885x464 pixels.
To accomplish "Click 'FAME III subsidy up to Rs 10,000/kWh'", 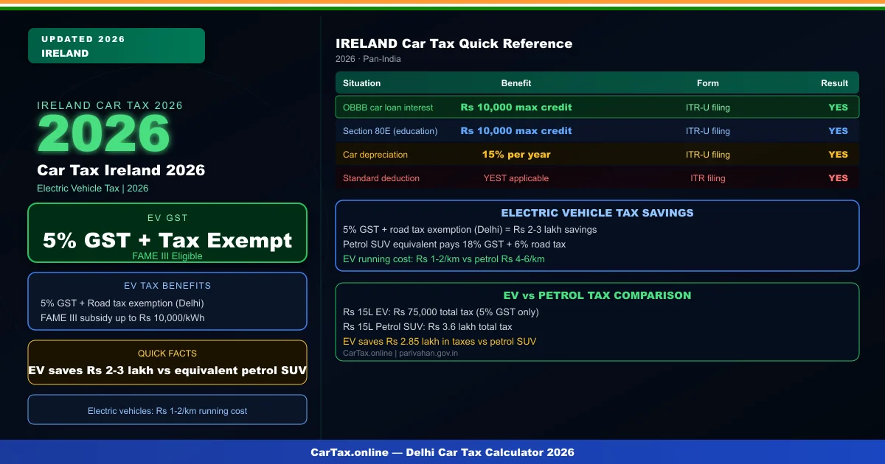I will coord(122,318).
